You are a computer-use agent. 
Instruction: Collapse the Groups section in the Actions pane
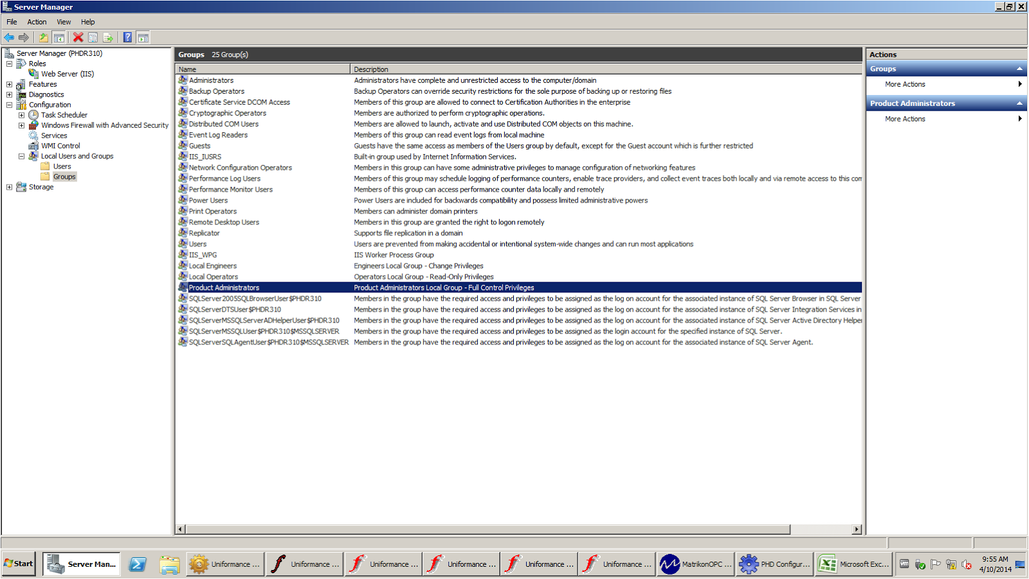pyautogui.click(x=1021, y=68)
